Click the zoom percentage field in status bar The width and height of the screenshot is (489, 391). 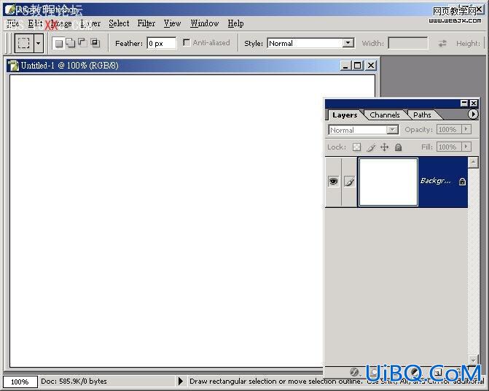pyautogui.click(x=20, y=382)
